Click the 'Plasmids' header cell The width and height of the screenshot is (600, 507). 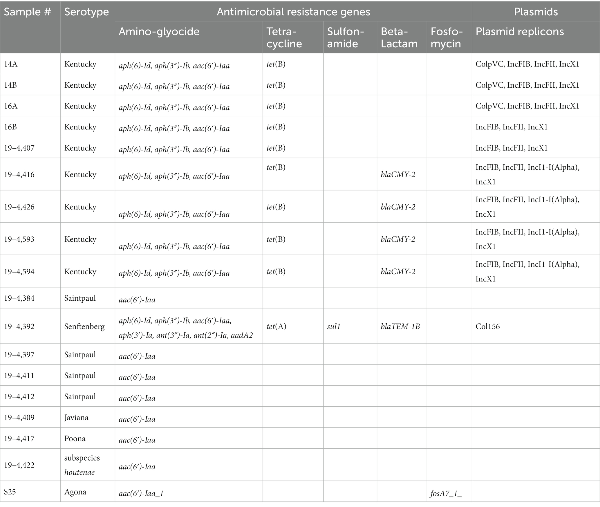coord(536,12)
